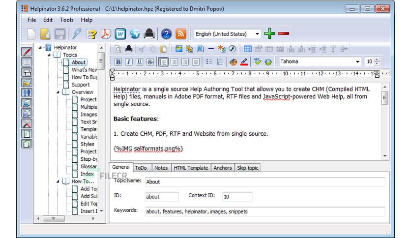Click the orange RSS feed icon
The height and width of the screenshot is (238, 411).
181,34
